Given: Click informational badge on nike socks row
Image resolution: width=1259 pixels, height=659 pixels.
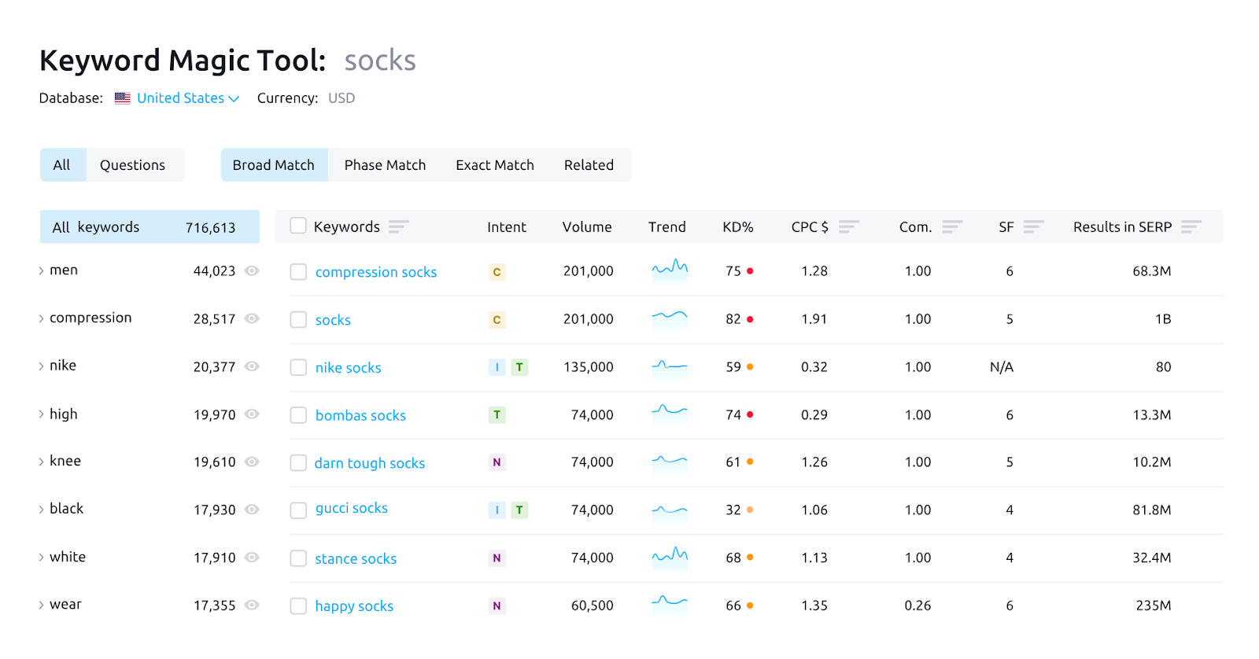Looking at the screenshot, I should (x=497, y=367).
